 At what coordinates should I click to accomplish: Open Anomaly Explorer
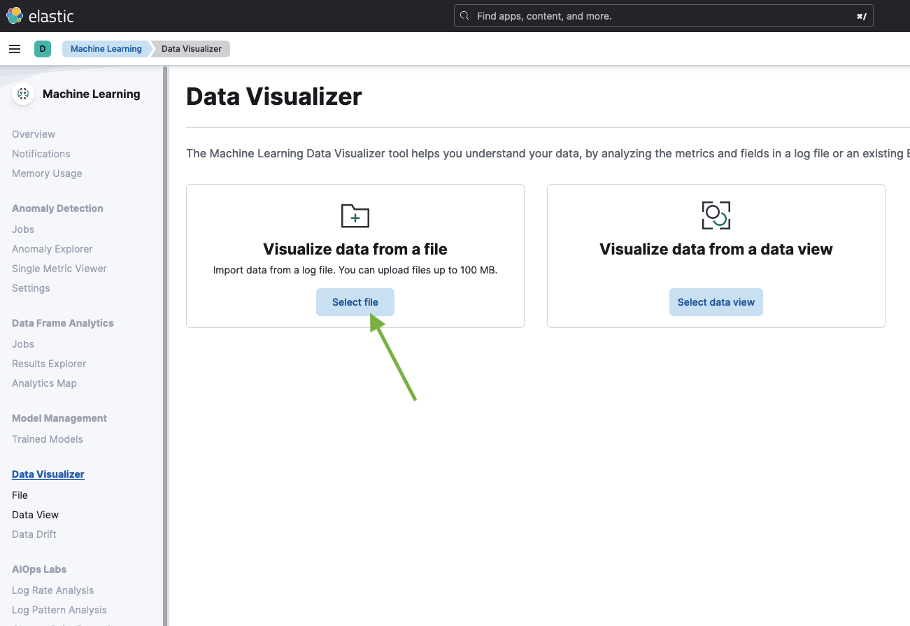[x=52, y=249]
